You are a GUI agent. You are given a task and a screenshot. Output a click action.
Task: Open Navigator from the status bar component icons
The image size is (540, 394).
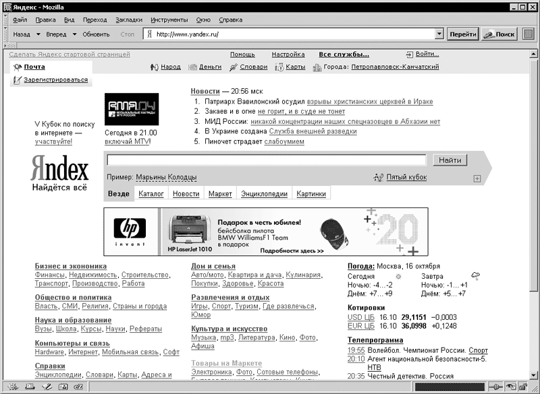click(13, 387)
